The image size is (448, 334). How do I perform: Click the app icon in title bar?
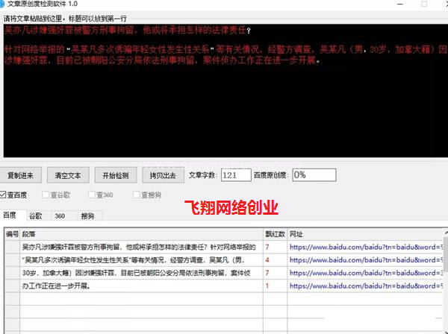(6, 4)
